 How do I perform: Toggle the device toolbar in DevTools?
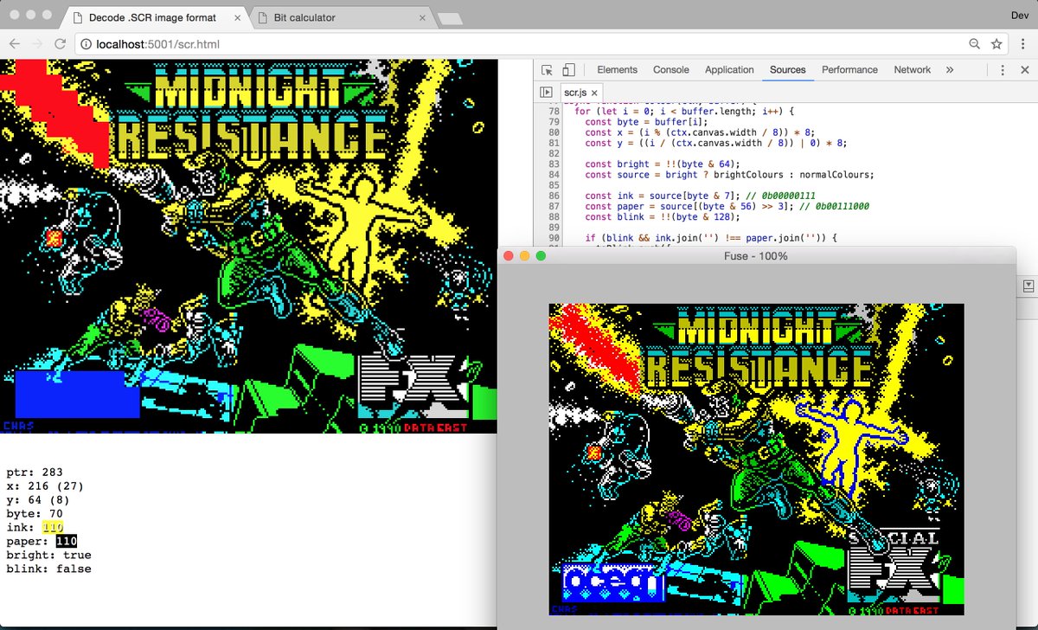click(567, 69)
